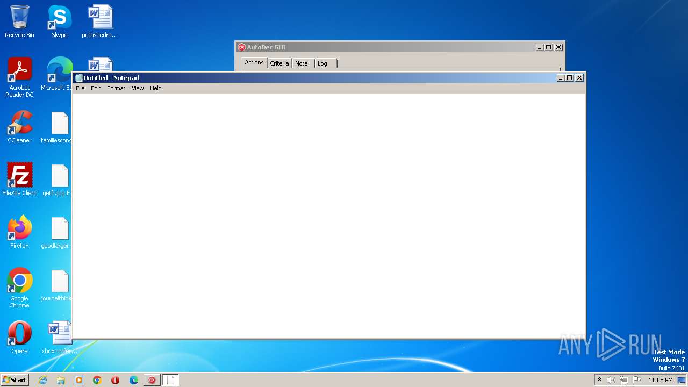
Task: Switch to Note tab in AutoDec GUI
Action: point(302,63)
